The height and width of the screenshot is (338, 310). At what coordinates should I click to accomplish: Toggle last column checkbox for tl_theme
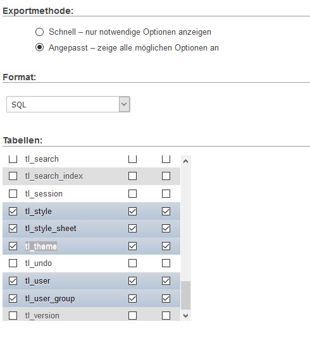point(166,246)
